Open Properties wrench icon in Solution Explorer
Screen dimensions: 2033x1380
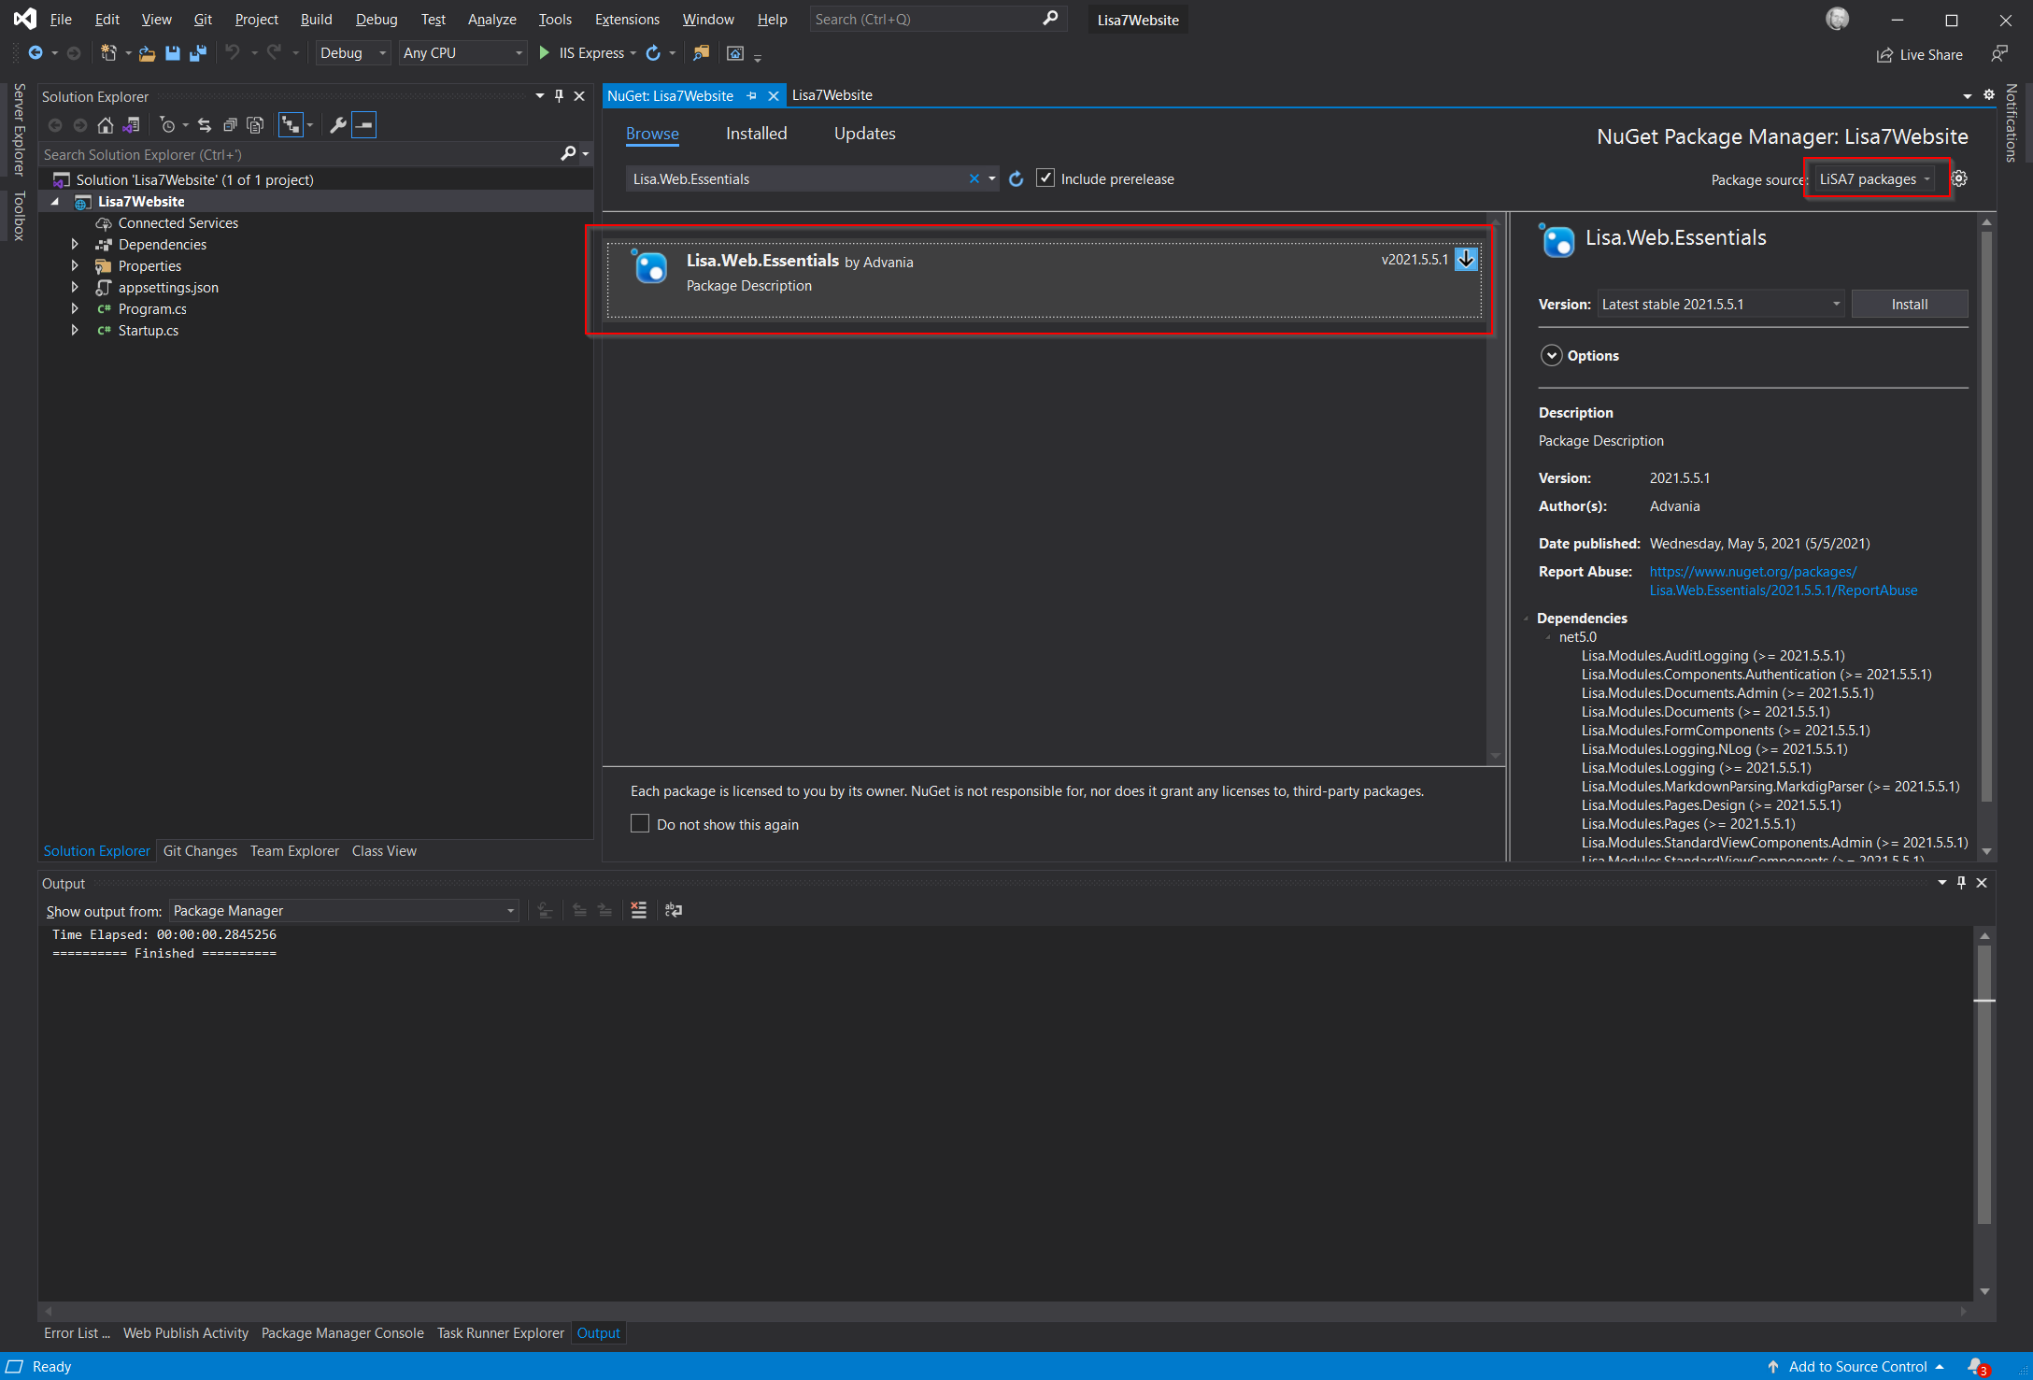[x=338, y=125]
